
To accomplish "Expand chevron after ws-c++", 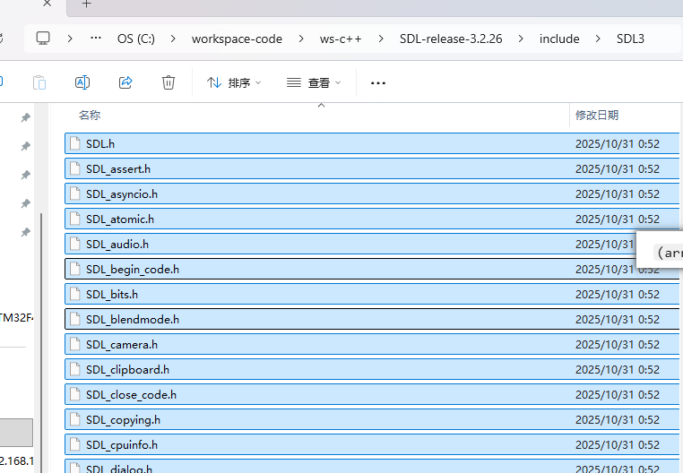I will click(x=381, y=39).
